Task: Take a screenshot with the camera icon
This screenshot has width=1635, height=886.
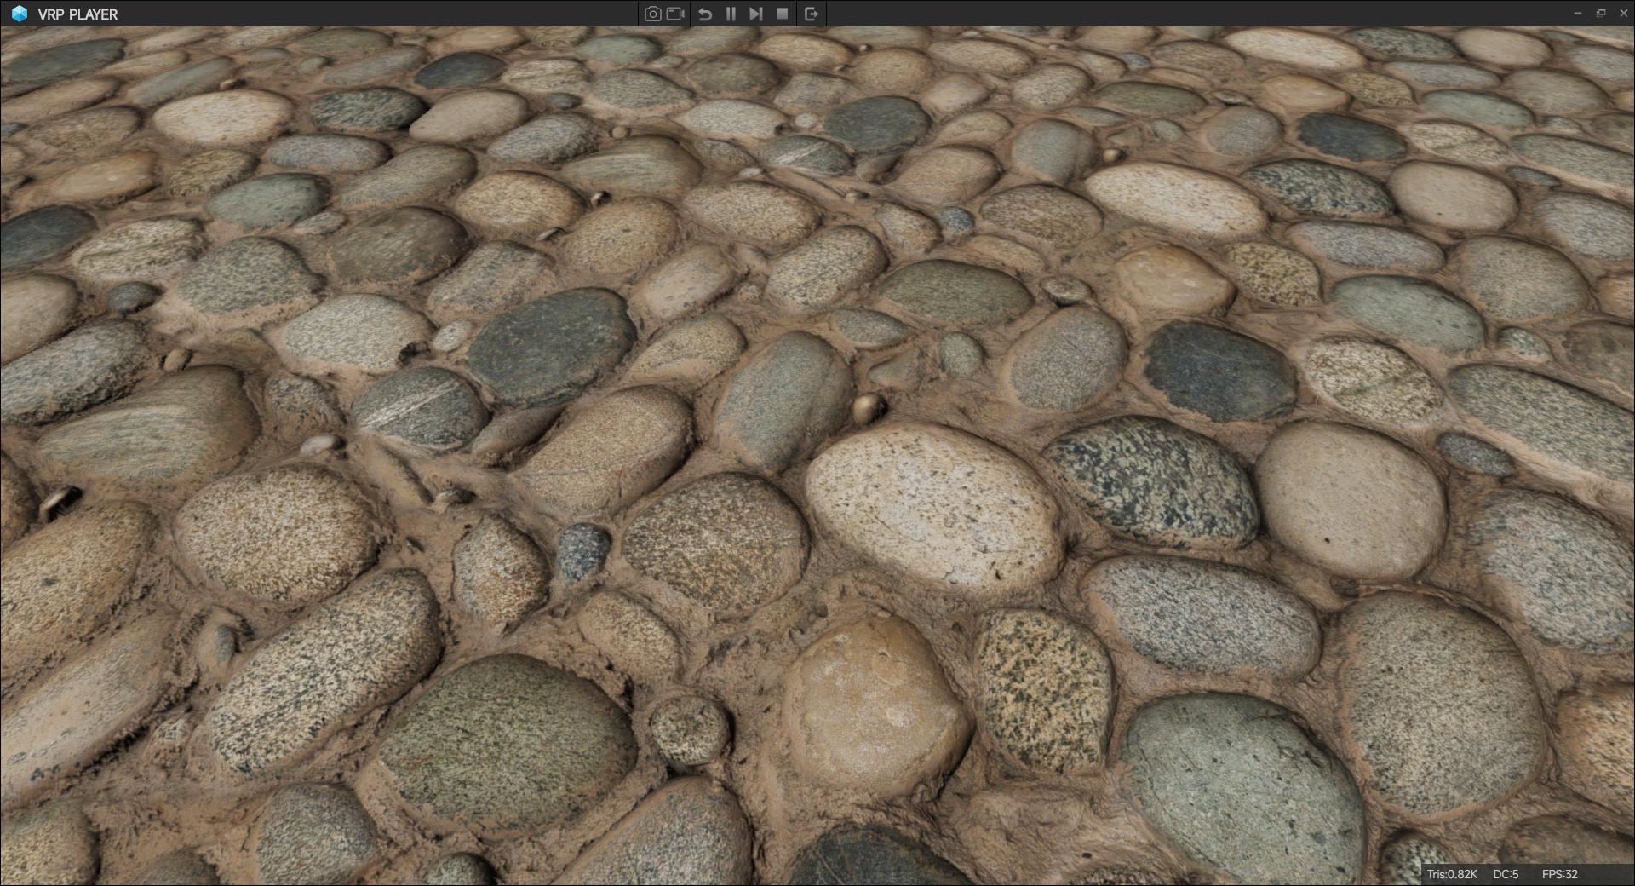Action: pyautogui.click(x=652, y=14)
